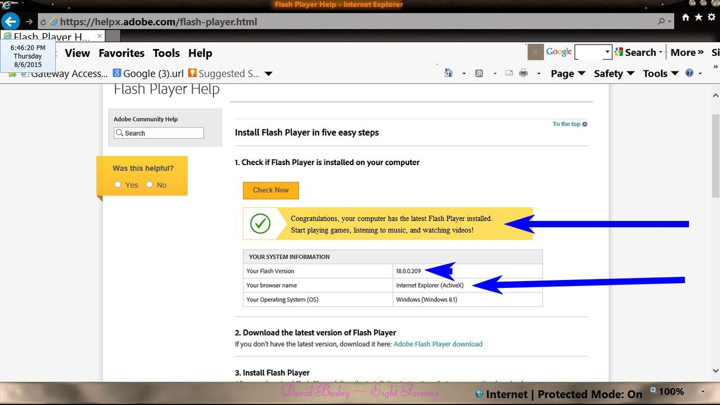Click the Print icon
Screen dimensions: 720x405
tap(523, 73)
